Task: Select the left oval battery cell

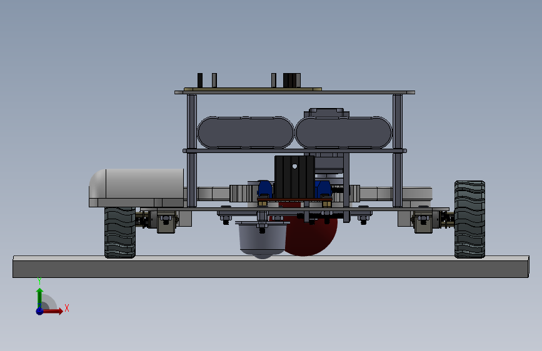Action: point(246,132)
